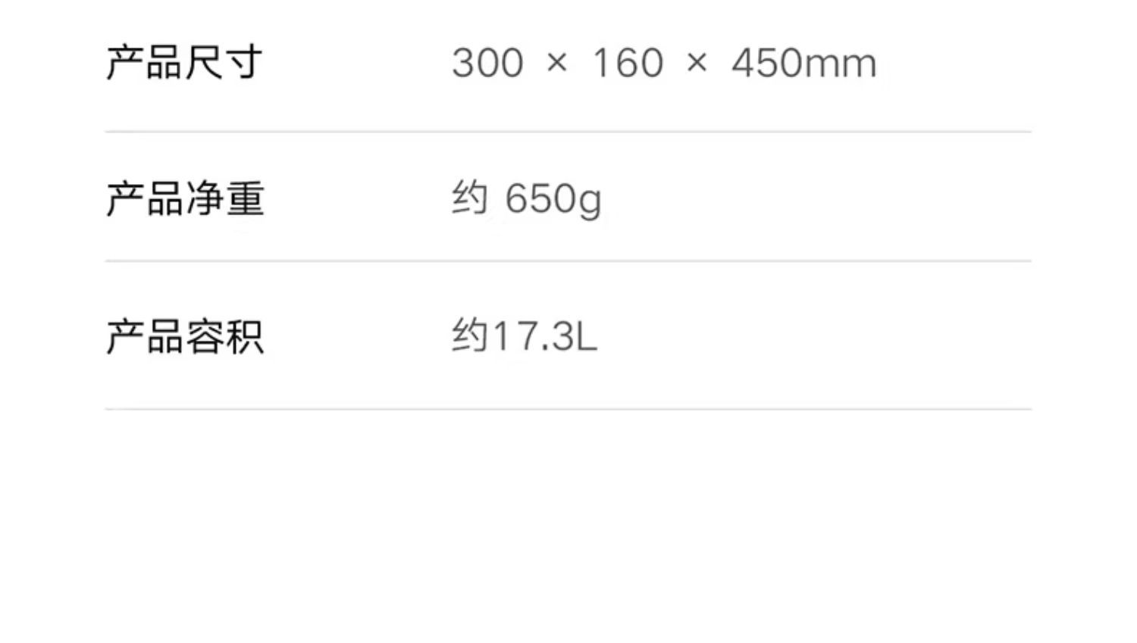Click the divider line under 产品尺寸 row

click(x=568, y=132)
